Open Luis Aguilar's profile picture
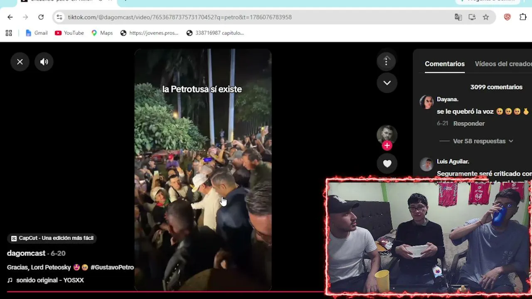532x299 pixels. (x=426, y=164)
